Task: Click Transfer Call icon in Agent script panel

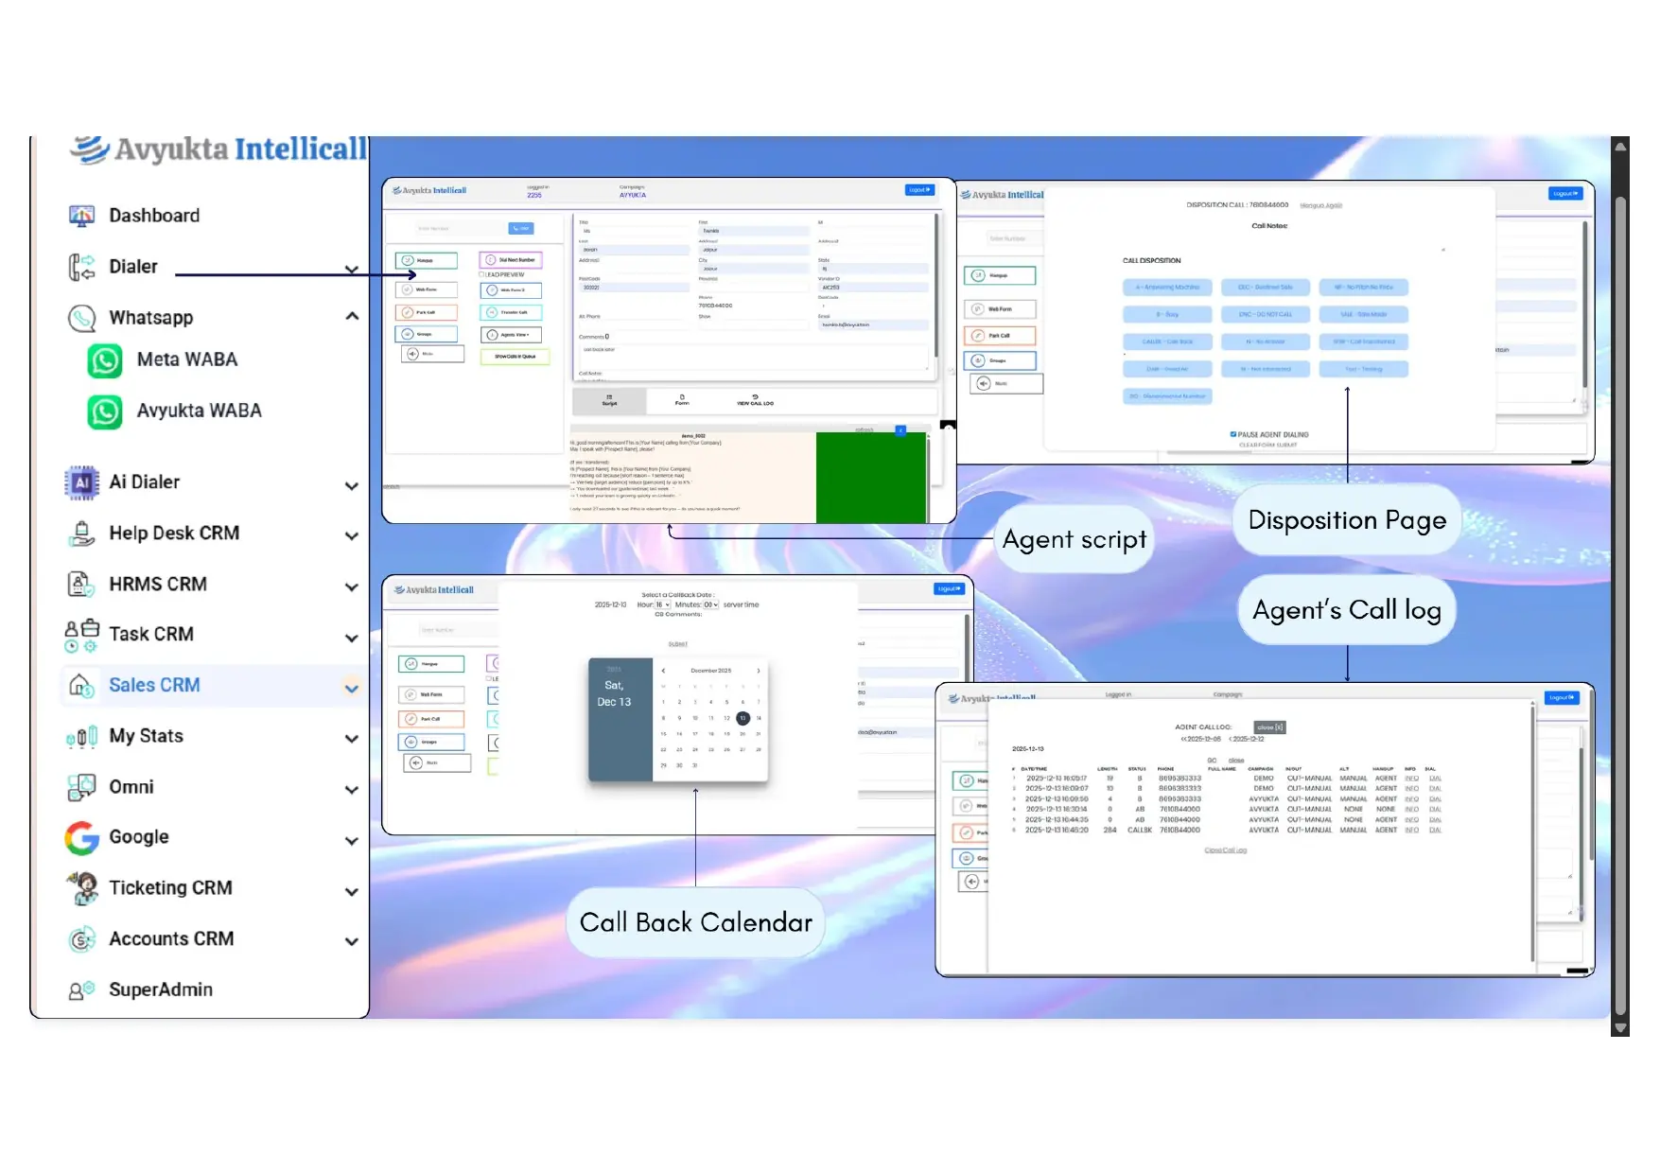Action: (492, 312)
